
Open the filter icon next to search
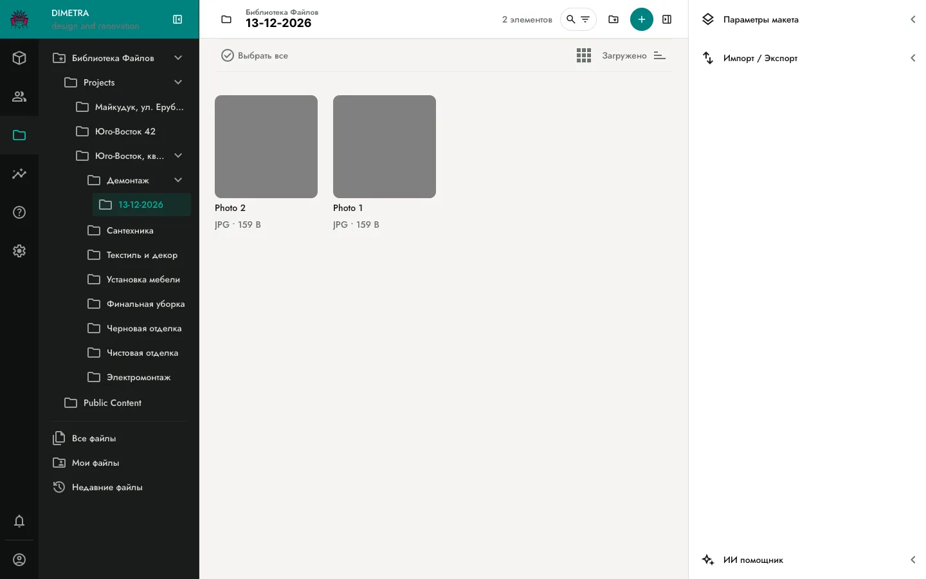point(585,19)
